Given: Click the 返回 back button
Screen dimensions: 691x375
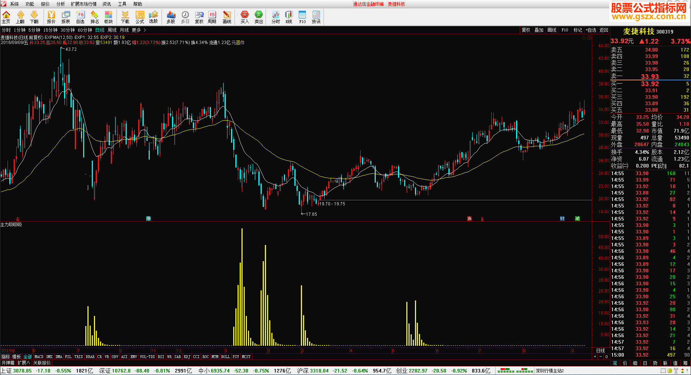Looking at the screenshot, I should 604,30.
